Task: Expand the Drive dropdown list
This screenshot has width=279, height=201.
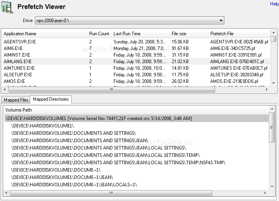Action: (221, 21)
